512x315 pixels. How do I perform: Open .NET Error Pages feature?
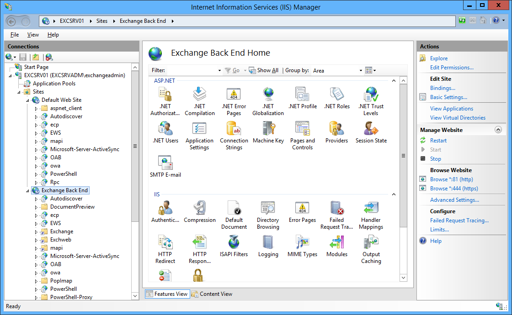234,101
